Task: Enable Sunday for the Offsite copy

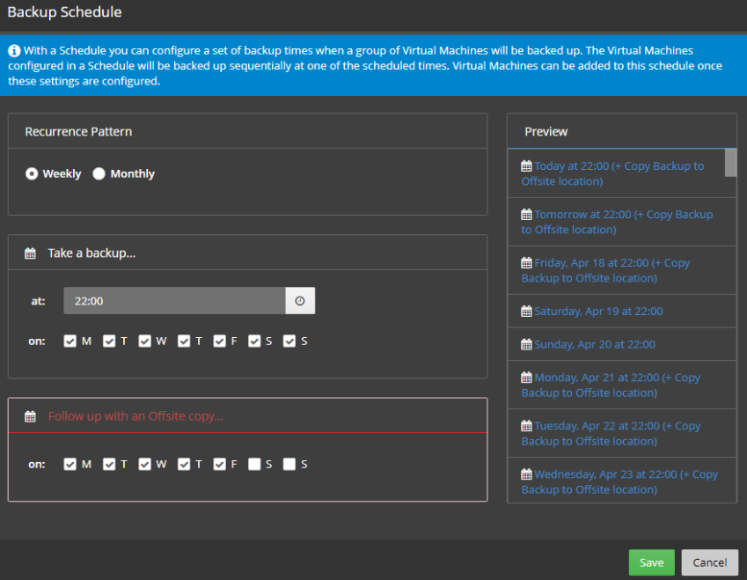Action: click(289, 465)
